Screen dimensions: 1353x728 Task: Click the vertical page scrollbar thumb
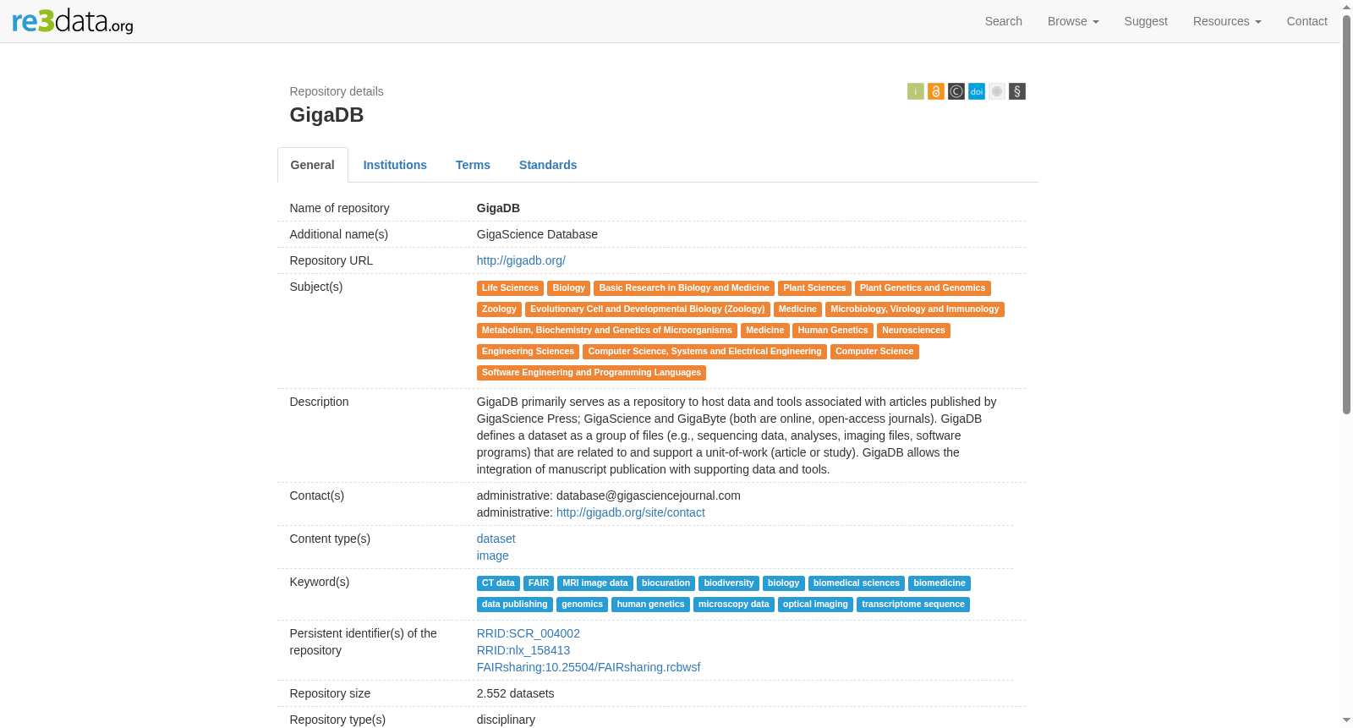pyautogui.click(x=1346, y=214)
